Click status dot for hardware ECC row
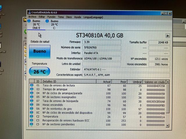Image resolution: width=186 pixels, height=139 pixels. pyautogui.click(x=32, y=120)
